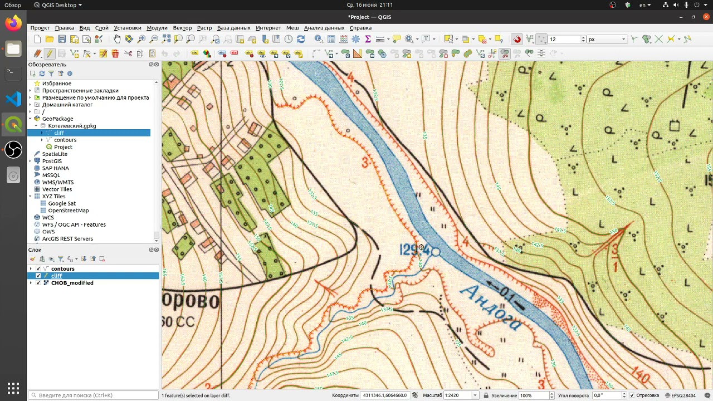
Task: Activate the Zoom In magnifier tool
Action: (141, 39)
